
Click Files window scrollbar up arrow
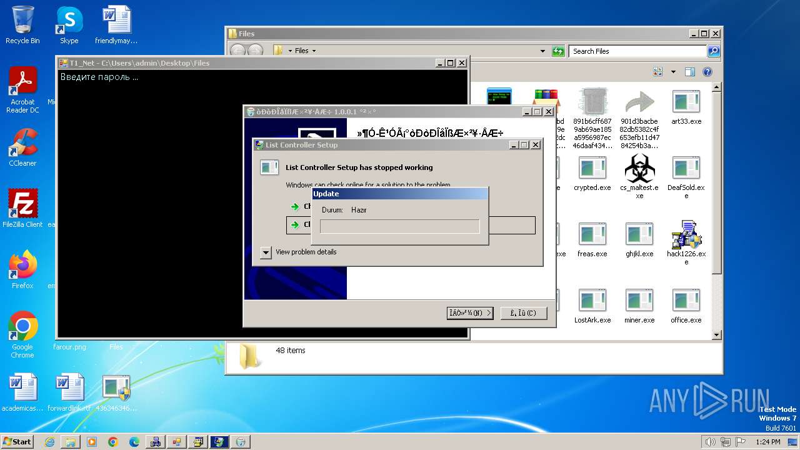[716, 87]
